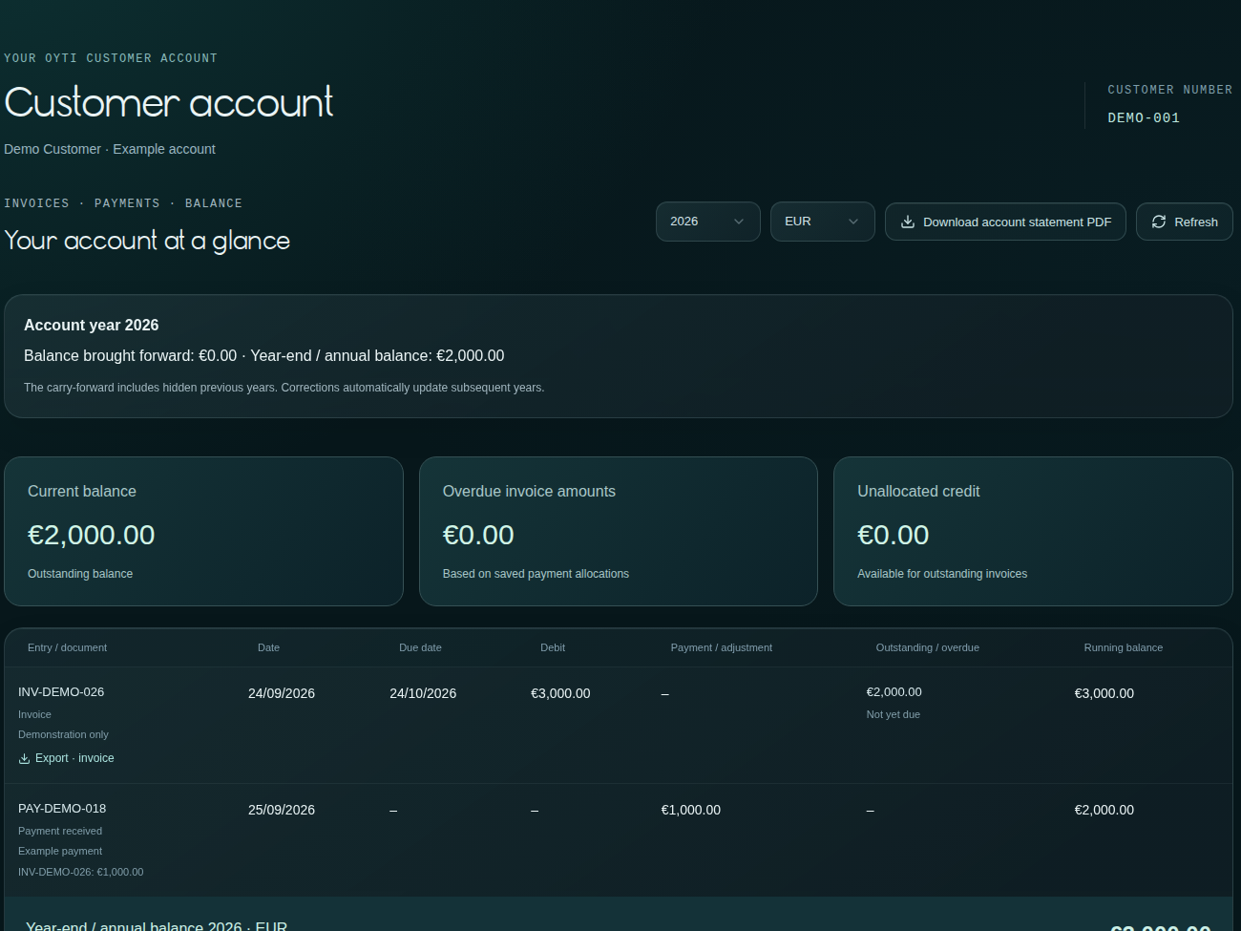Click the Overdue invoice amounts heading
The image size is (1241, 931).
[529, 492]
